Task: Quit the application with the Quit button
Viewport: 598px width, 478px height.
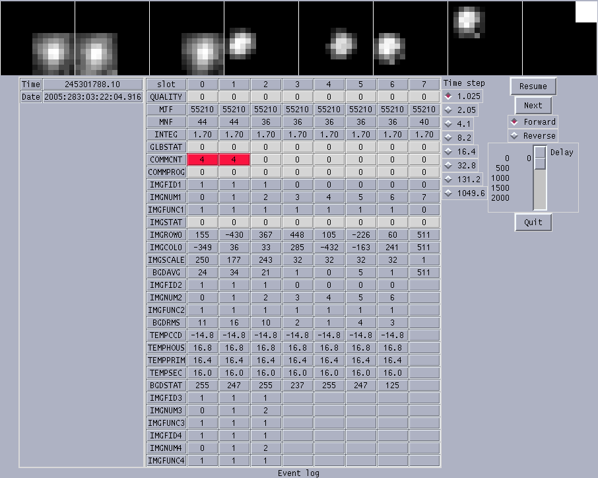Action: point(533,222)
